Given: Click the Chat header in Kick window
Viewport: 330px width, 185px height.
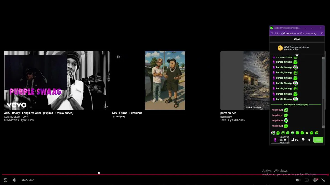Looking at the screenshot, I should (297, 39).
